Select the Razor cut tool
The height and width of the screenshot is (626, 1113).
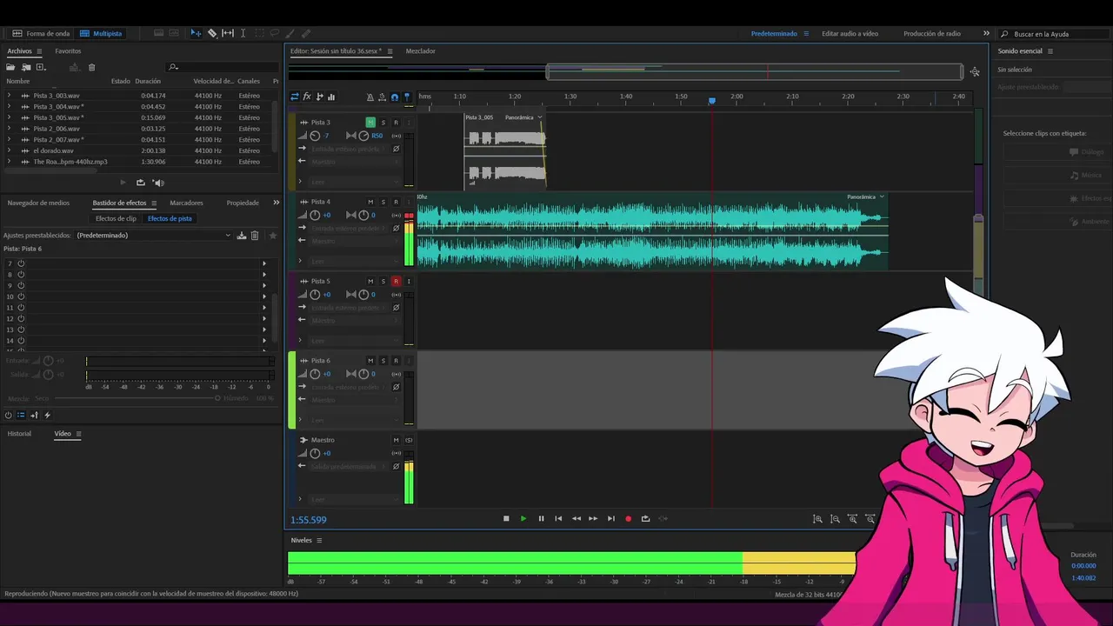(x=212, y=33)
